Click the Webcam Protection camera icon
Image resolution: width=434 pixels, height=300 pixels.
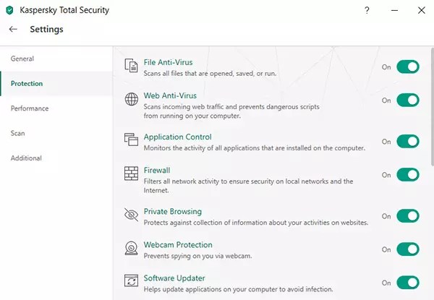pos(132,249)
